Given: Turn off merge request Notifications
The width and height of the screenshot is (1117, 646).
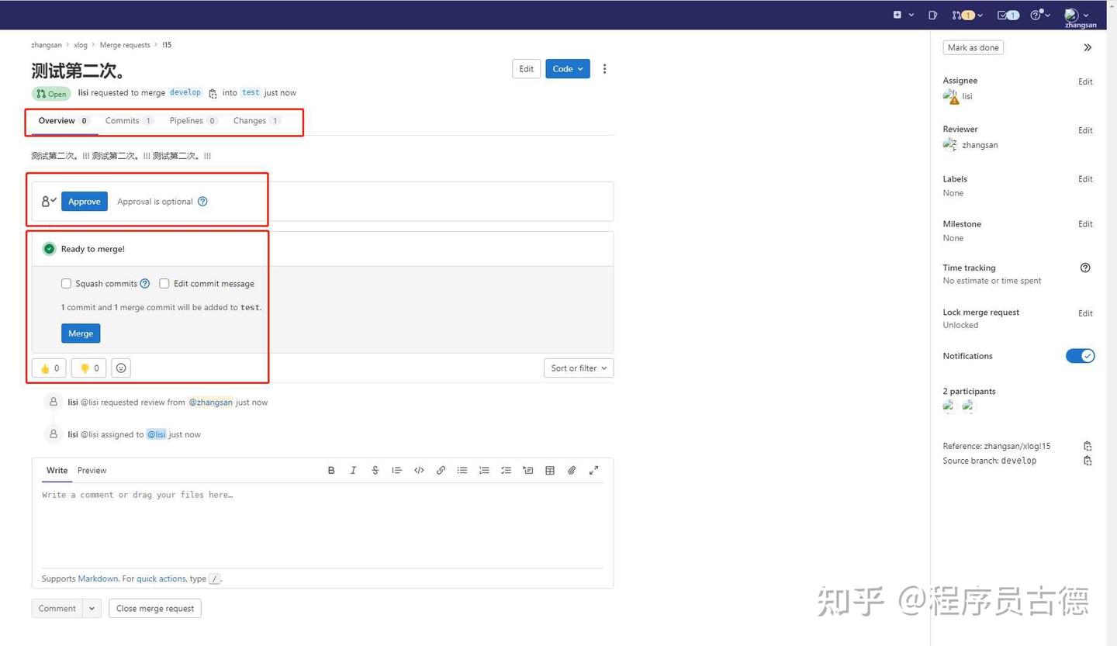Looking at the screenshot, I should [x=1080, y=355].
